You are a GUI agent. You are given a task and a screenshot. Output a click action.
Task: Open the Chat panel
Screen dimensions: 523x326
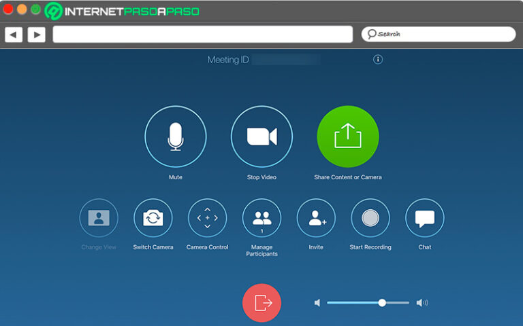(424, 218)
